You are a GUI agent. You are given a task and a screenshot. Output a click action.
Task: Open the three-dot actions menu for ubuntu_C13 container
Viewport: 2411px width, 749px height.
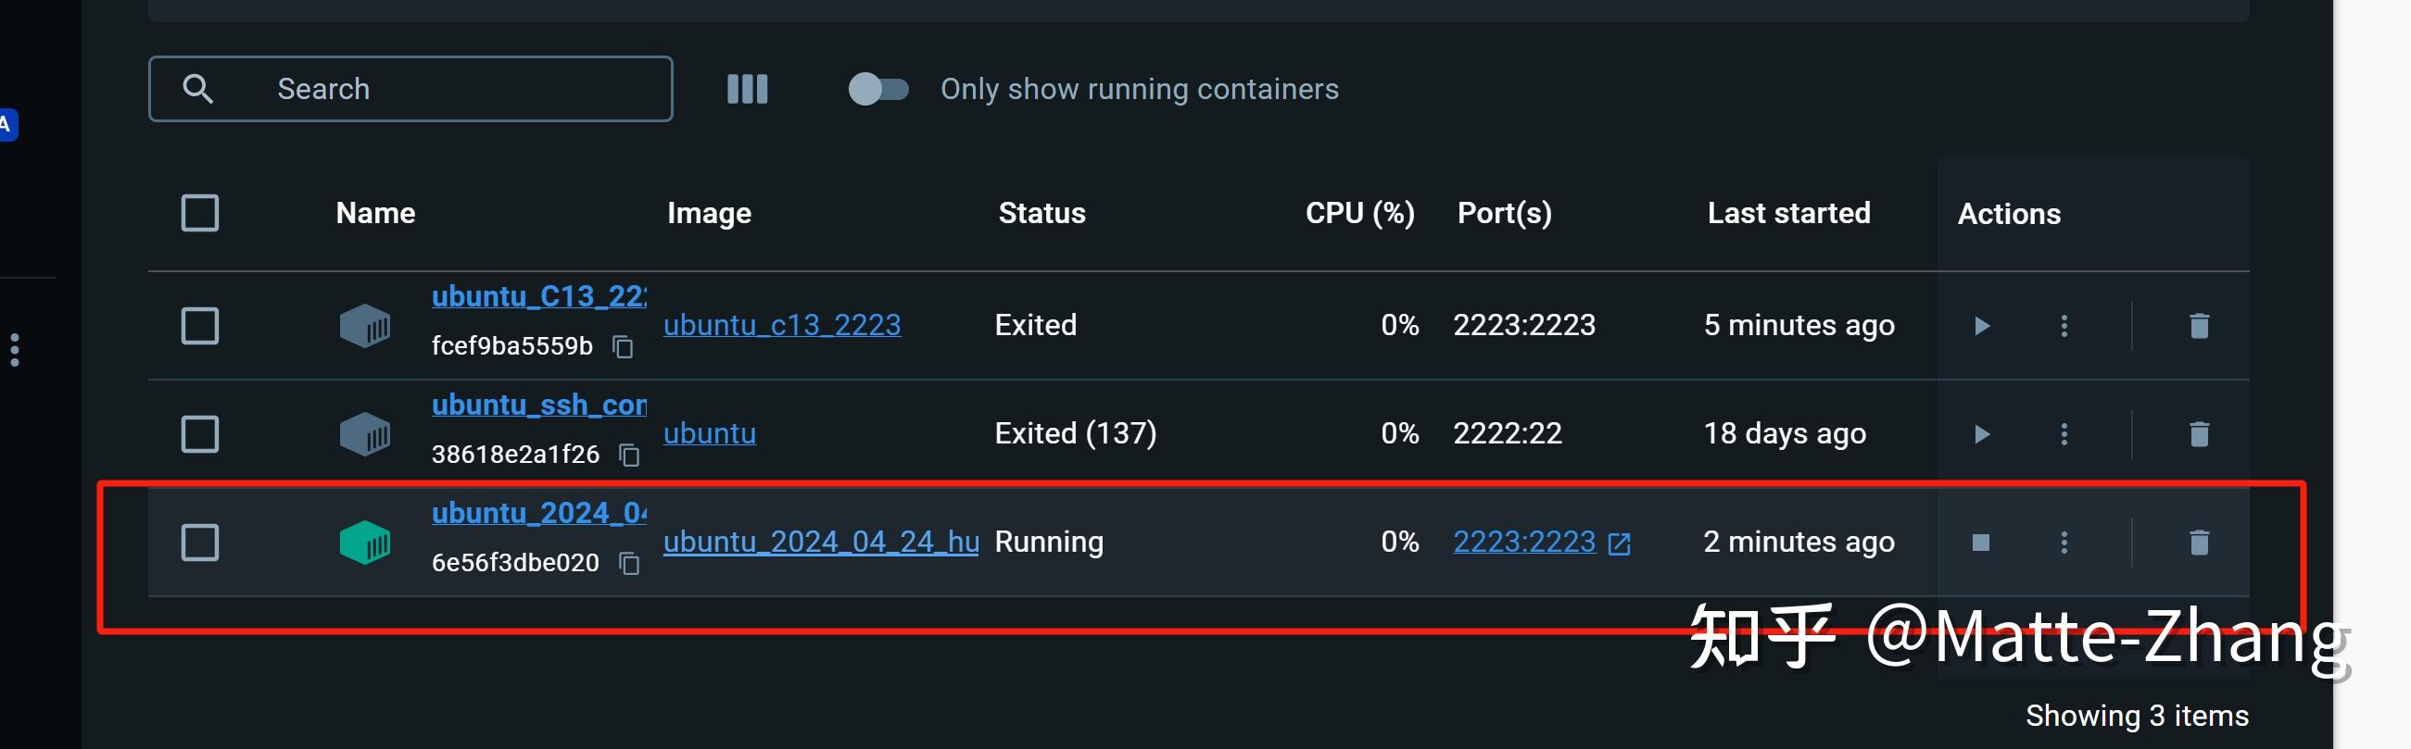(2064, 325)
